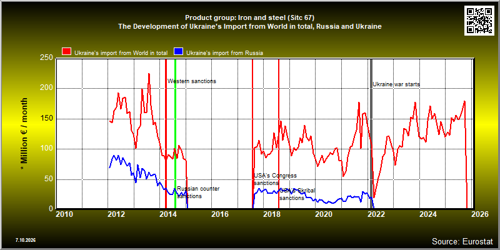Click the y-axis value "0"

click(51, 209)
